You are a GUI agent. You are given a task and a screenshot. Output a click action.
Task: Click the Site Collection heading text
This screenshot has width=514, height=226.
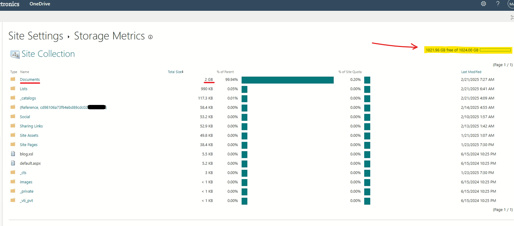48,54
